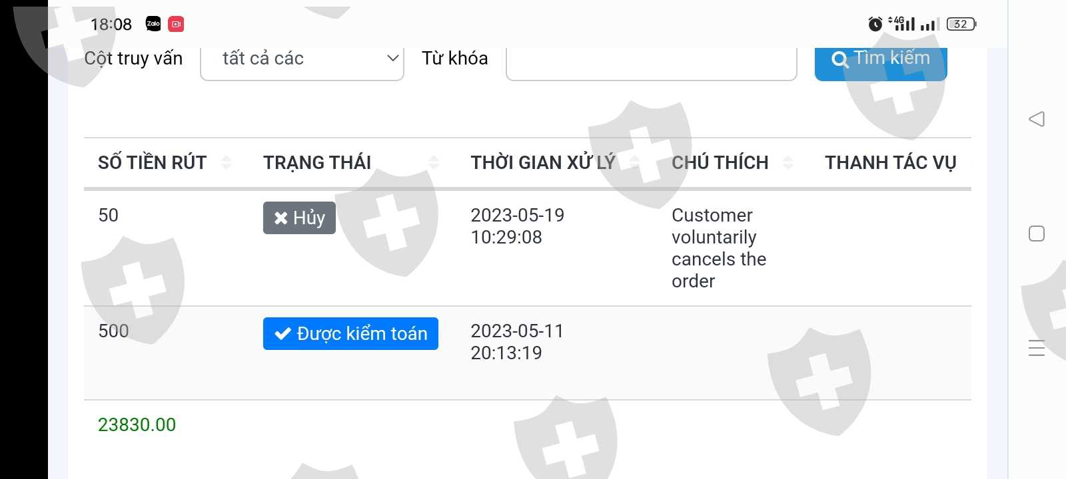
Task: Click the Được kiểm toán status badge
Action: [350, 333]
